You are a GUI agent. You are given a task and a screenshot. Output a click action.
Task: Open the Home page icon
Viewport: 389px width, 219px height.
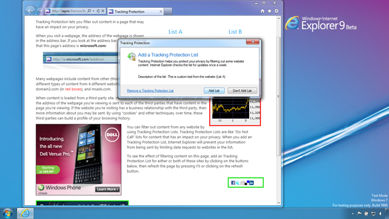pyautogui.click(x=262, y=11)
